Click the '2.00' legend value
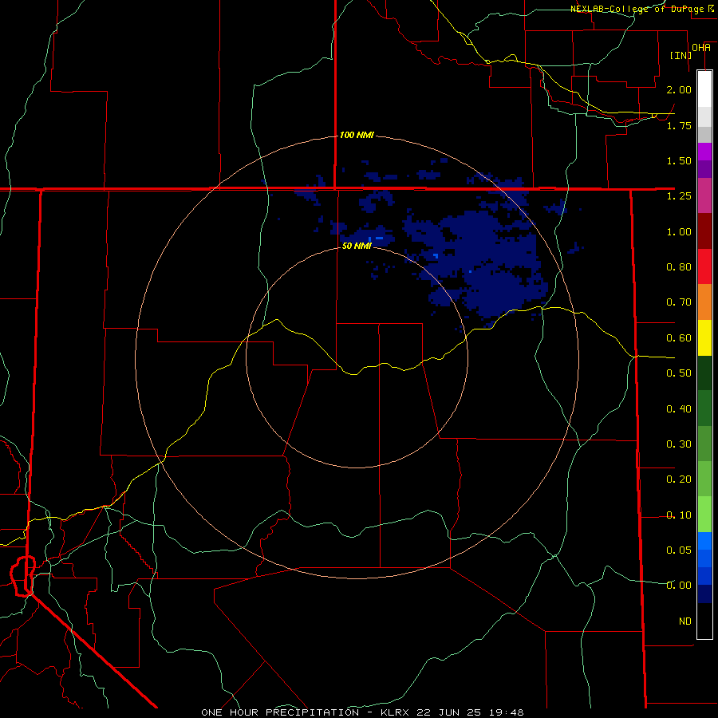 (x=679, y=89)
